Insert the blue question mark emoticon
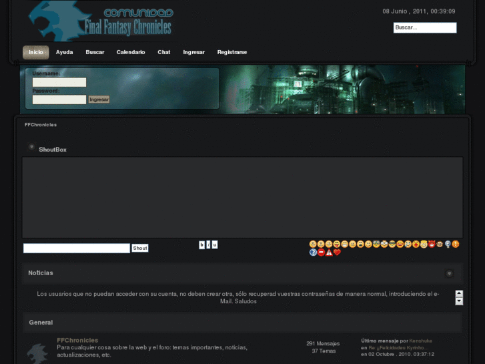 coord(313,252)
